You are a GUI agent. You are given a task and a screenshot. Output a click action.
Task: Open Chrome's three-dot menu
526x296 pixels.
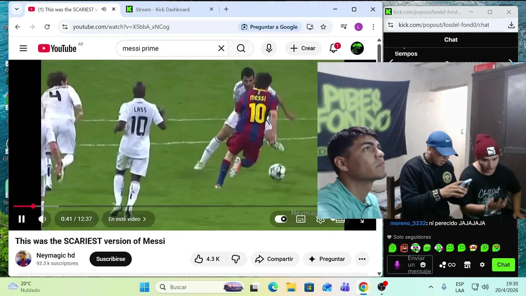pyautogui.click(x=373, y=27)
